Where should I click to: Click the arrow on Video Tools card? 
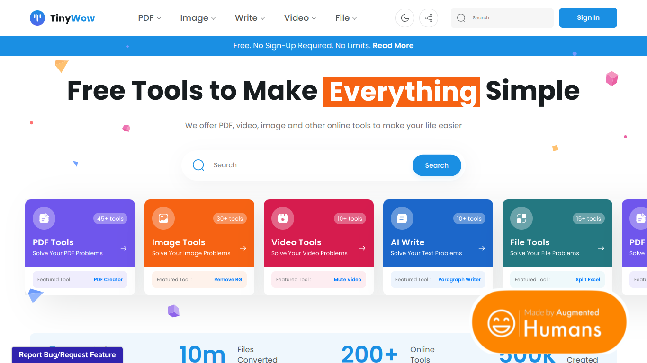pos(362,248)
